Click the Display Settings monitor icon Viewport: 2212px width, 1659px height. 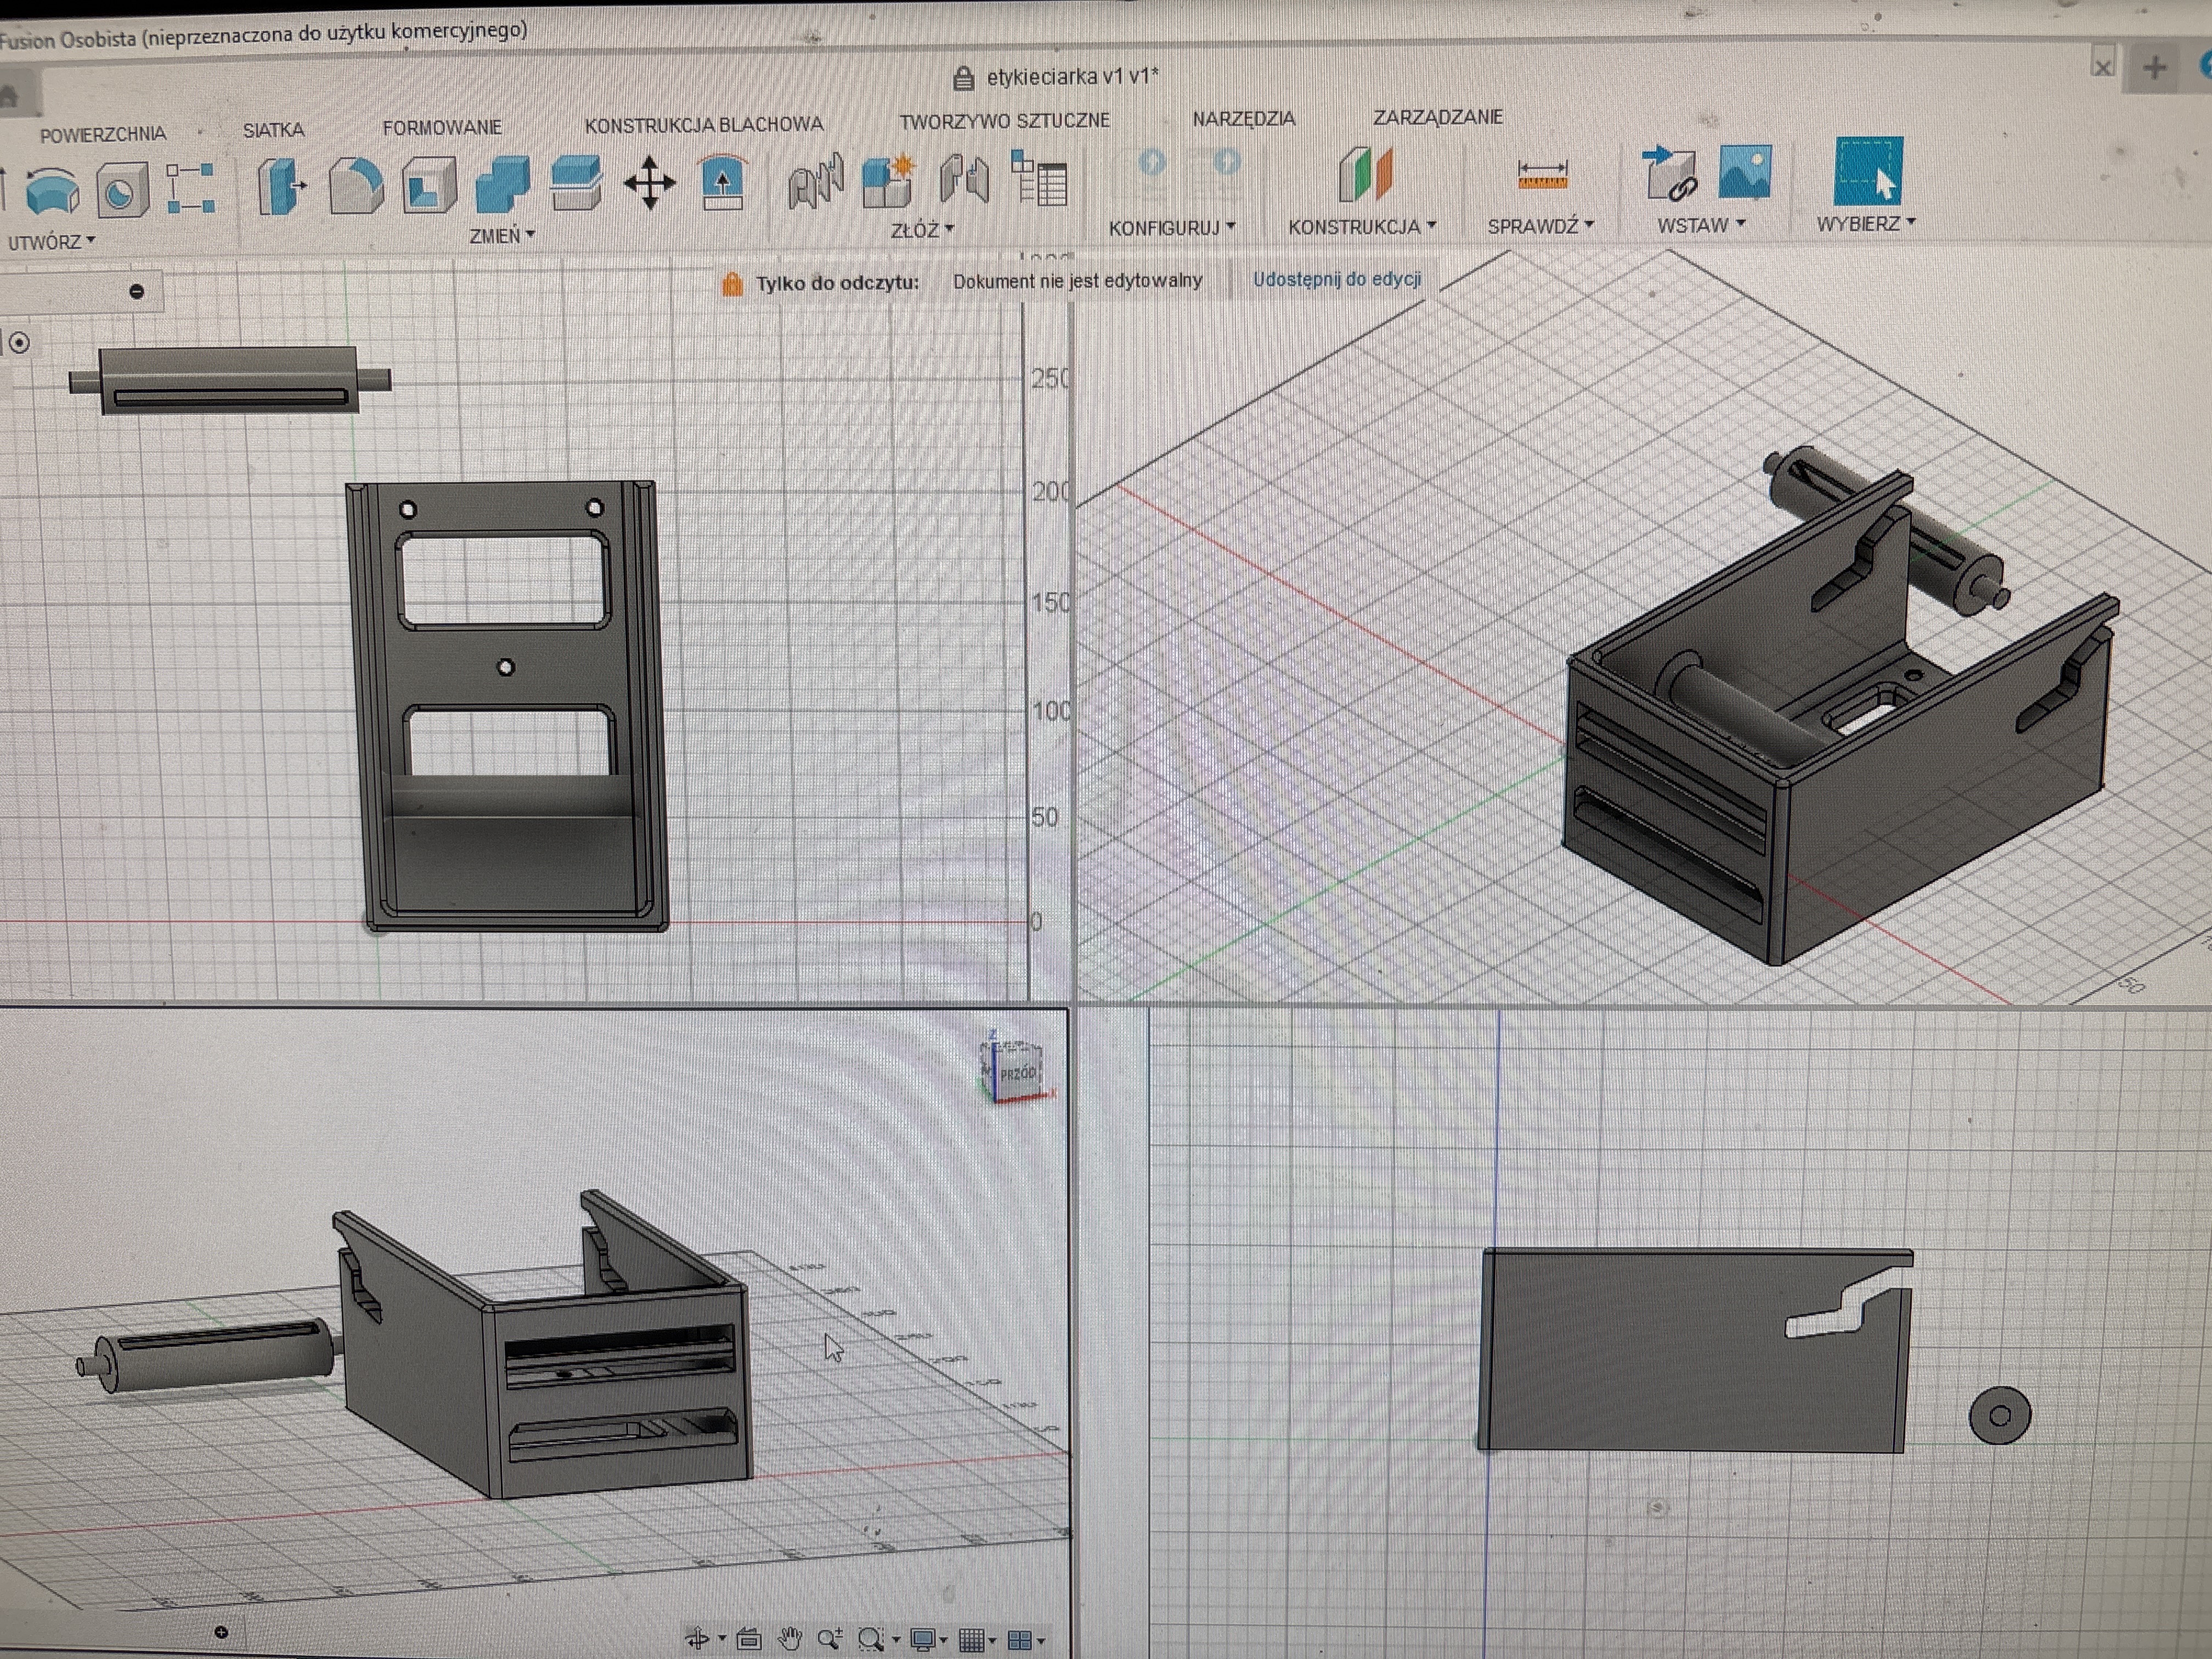pos(923,1640)
